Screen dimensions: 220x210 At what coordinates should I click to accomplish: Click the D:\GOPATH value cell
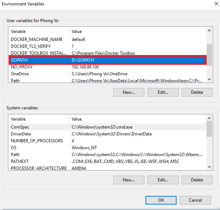click(x=83, y=60)
